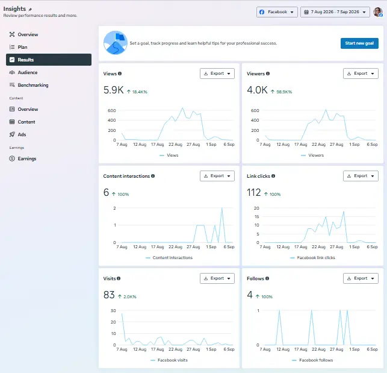Viewport: 387px width, 373px height.
Task: Click the Overview focus icon in sidebar
Action: pos(12,34)
